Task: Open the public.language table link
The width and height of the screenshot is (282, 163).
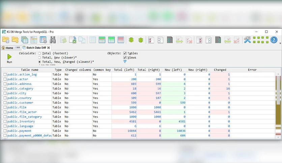Action: [x=20, y=126]
